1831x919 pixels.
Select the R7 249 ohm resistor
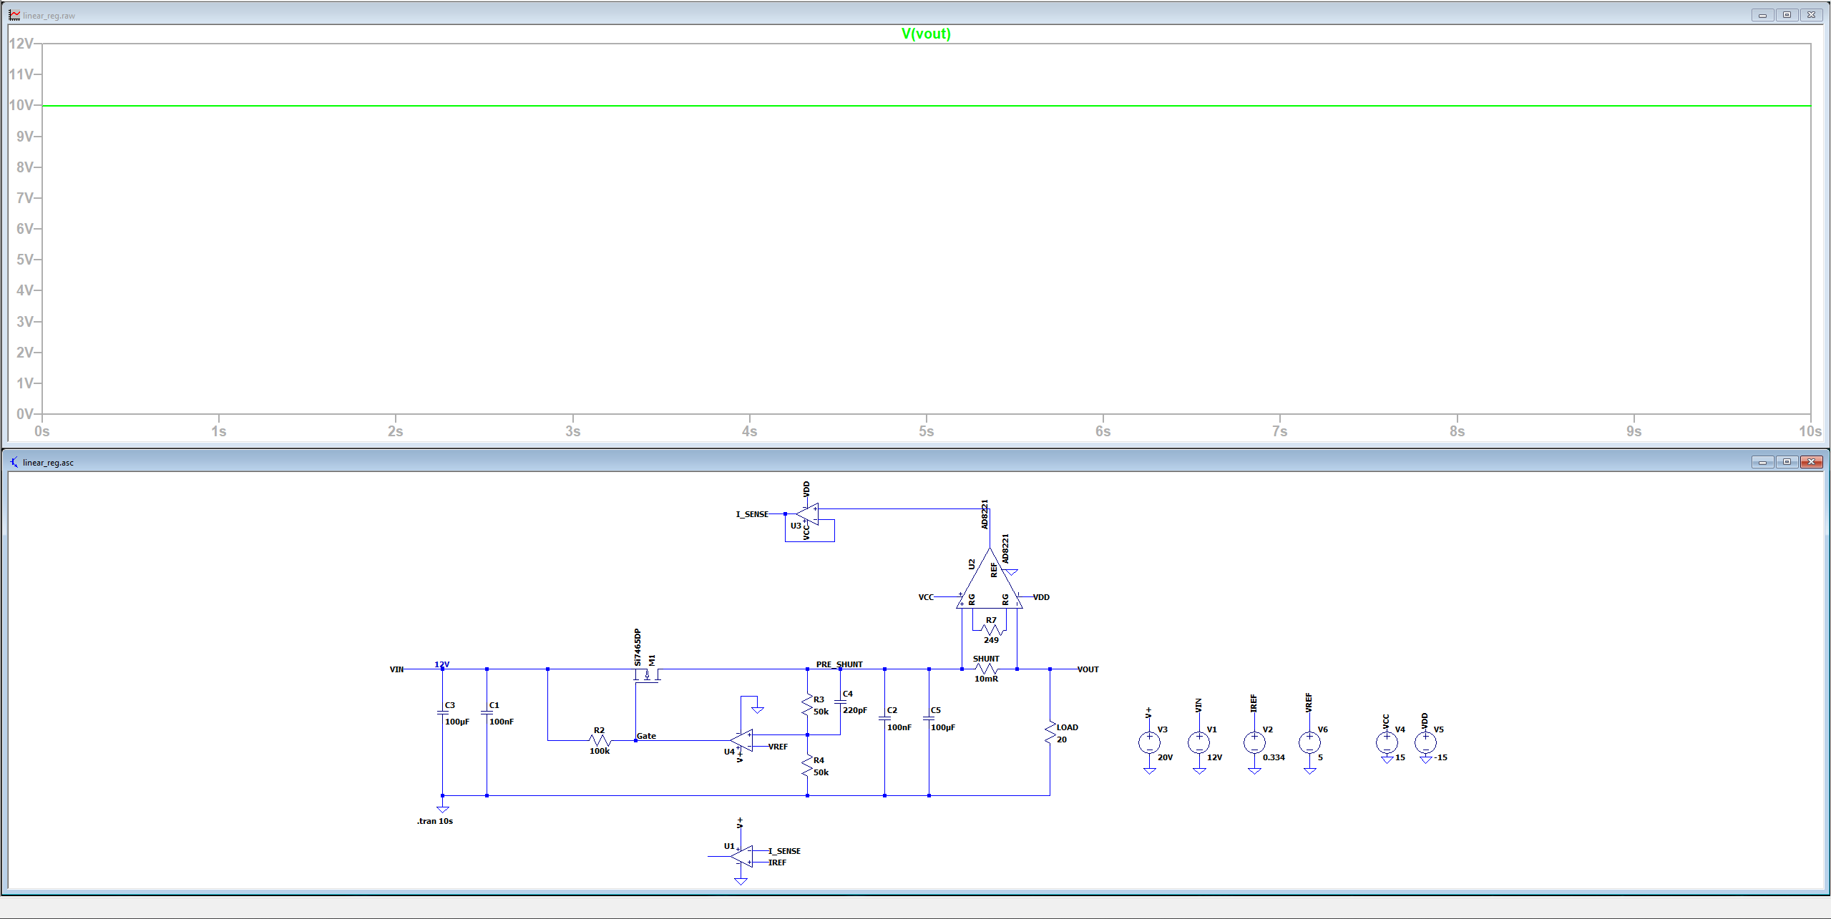tap(992, 629)
